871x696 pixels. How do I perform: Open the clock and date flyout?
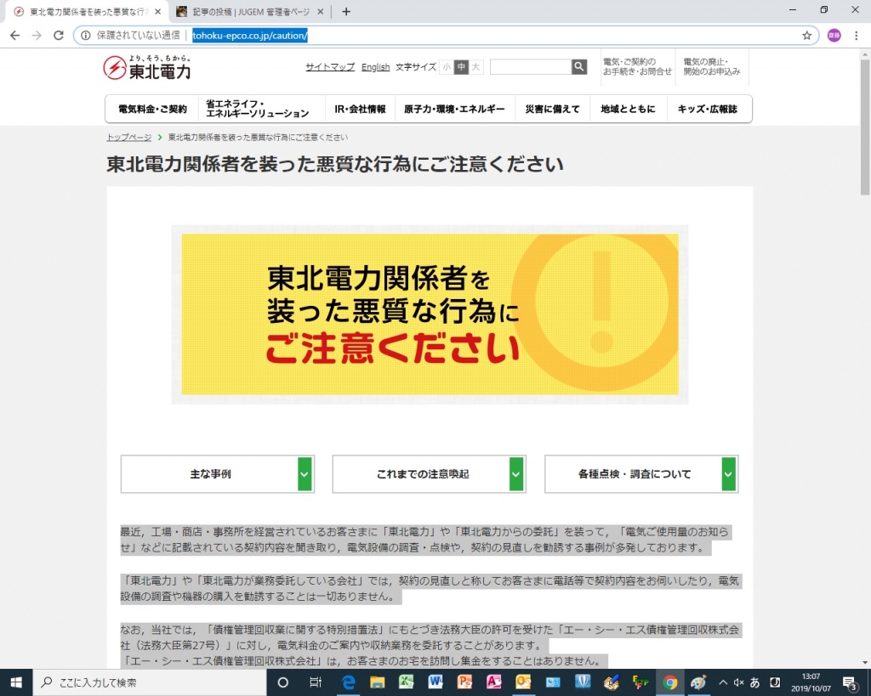(811, 682)
